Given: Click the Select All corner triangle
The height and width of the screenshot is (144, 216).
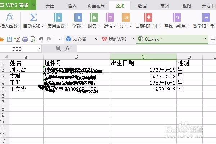Looking at the screenshot, I should tap(6, 57).
